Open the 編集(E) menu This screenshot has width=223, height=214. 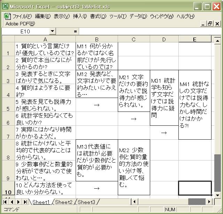pos(43,16)
